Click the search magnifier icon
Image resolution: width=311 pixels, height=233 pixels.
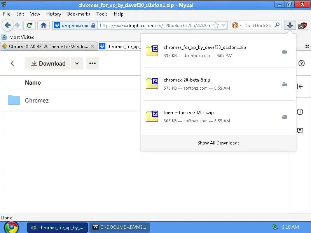point(277,25)
